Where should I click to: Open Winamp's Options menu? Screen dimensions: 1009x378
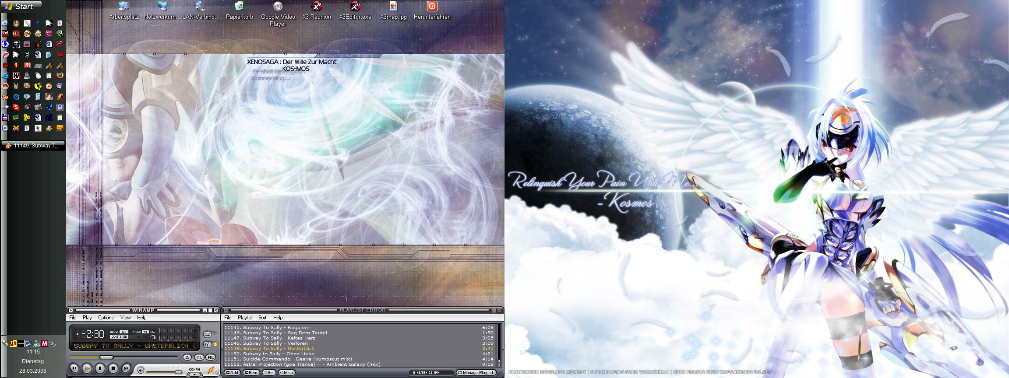(x=106, y=318)
